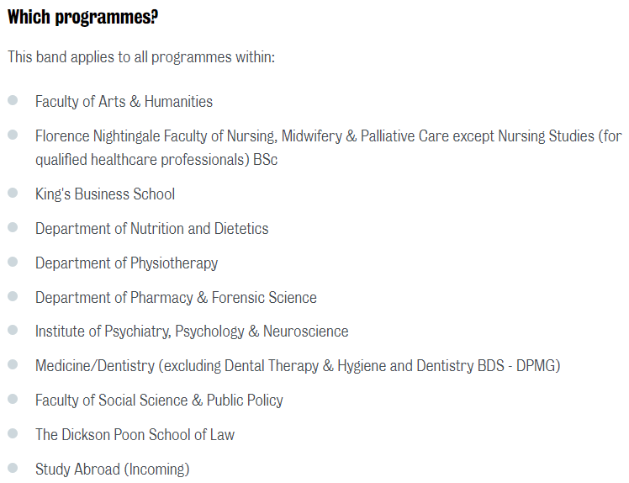This screenshot has width=629, height=483.
Task: Select Faculty of Social Science & Public Policy
Action: coord(159,401)
